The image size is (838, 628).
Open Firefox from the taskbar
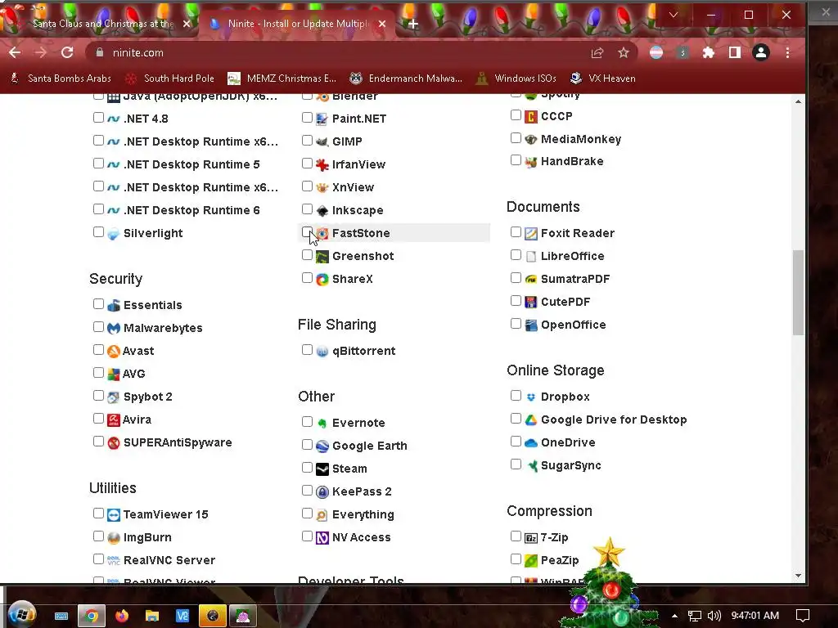[122, 616]
